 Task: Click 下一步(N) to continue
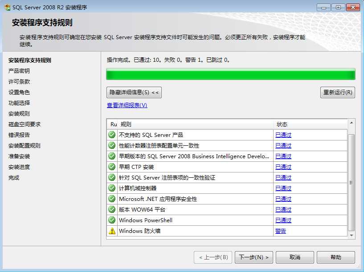[254, 257]
